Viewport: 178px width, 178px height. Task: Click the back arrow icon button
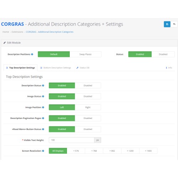pyautogui.click(x=174, y=24)
